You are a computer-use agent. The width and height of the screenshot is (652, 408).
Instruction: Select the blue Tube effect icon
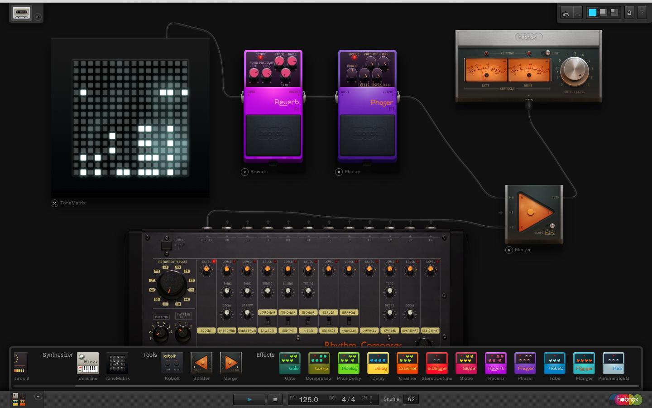point(555,363)
